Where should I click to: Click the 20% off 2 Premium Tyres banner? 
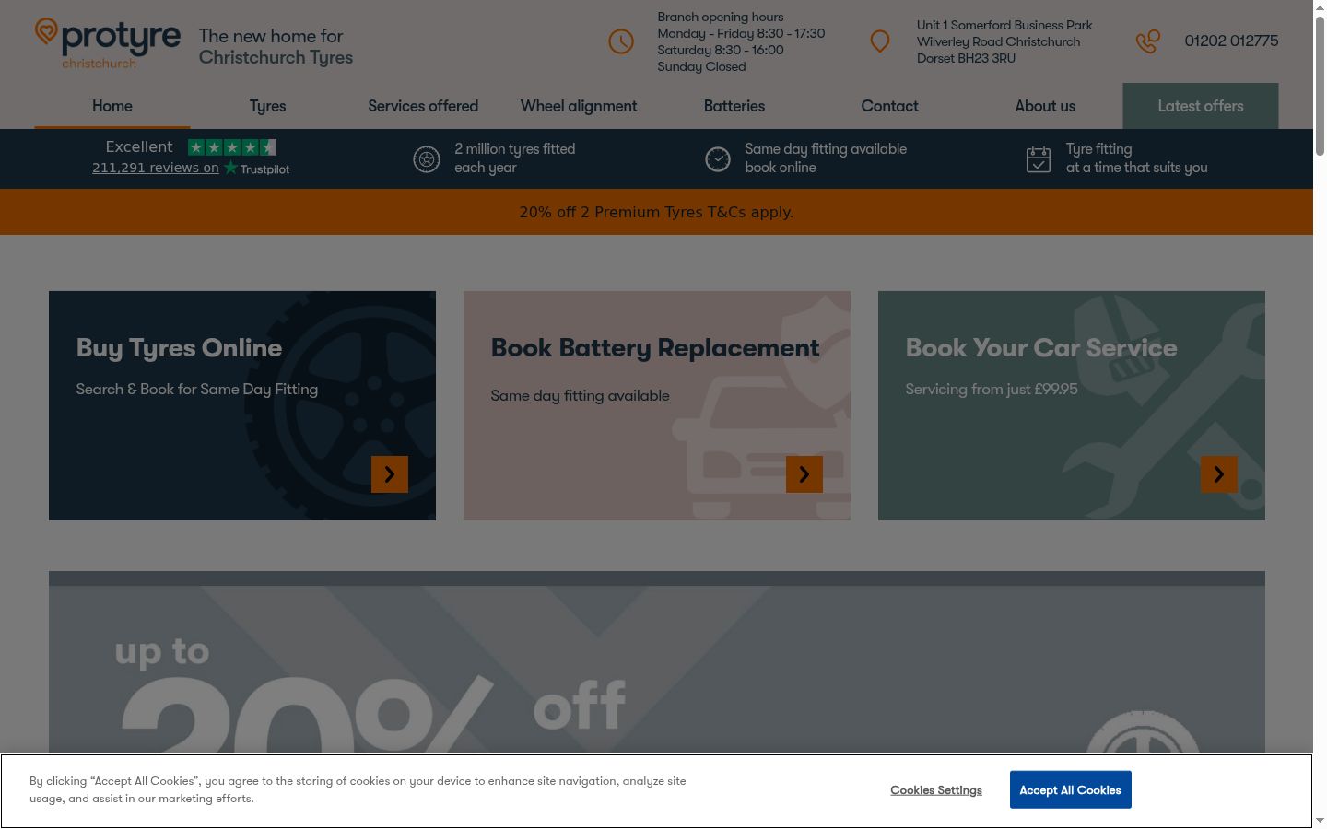coord(656,212)
